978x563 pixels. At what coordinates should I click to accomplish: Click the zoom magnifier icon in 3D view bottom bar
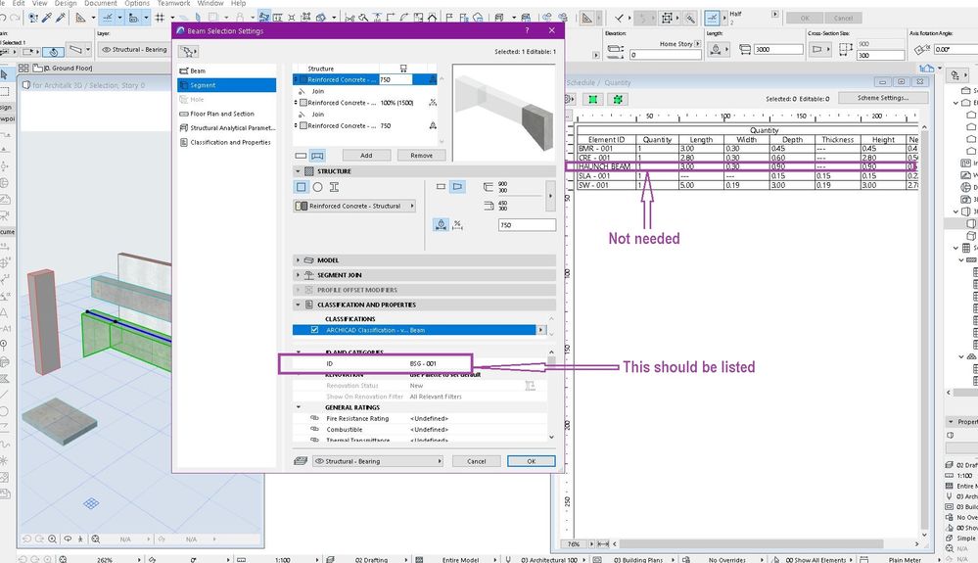pyautogui.click(x=53, y=539)
